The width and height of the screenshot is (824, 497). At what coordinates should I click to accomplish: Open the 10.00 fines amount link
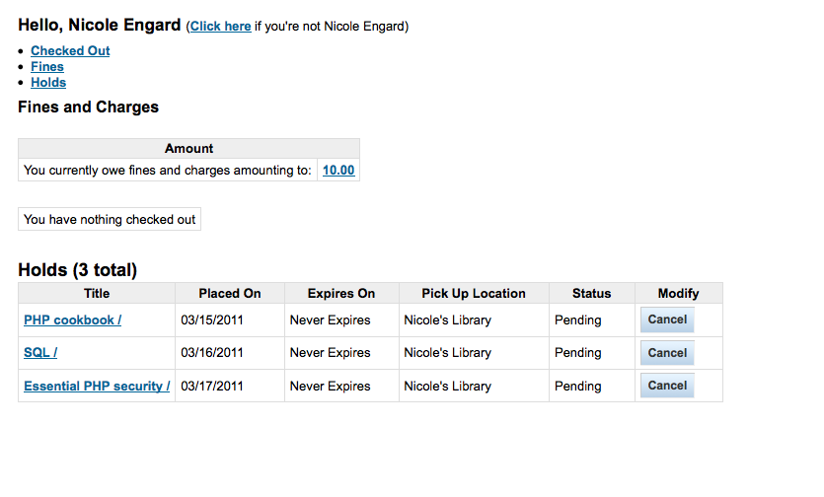click(338, 171)
